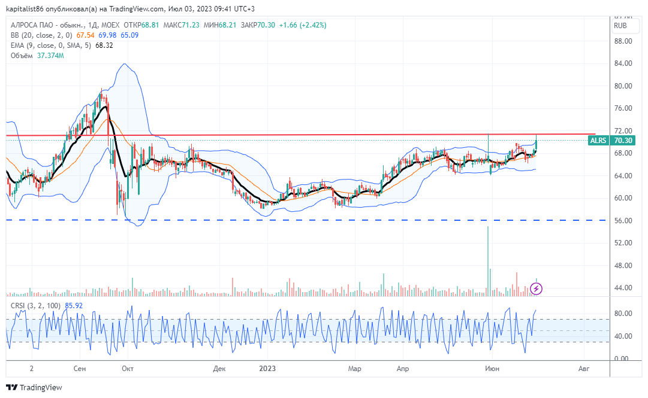
Task: Click the МИН68.21 low price value
Action: point(220,25)
